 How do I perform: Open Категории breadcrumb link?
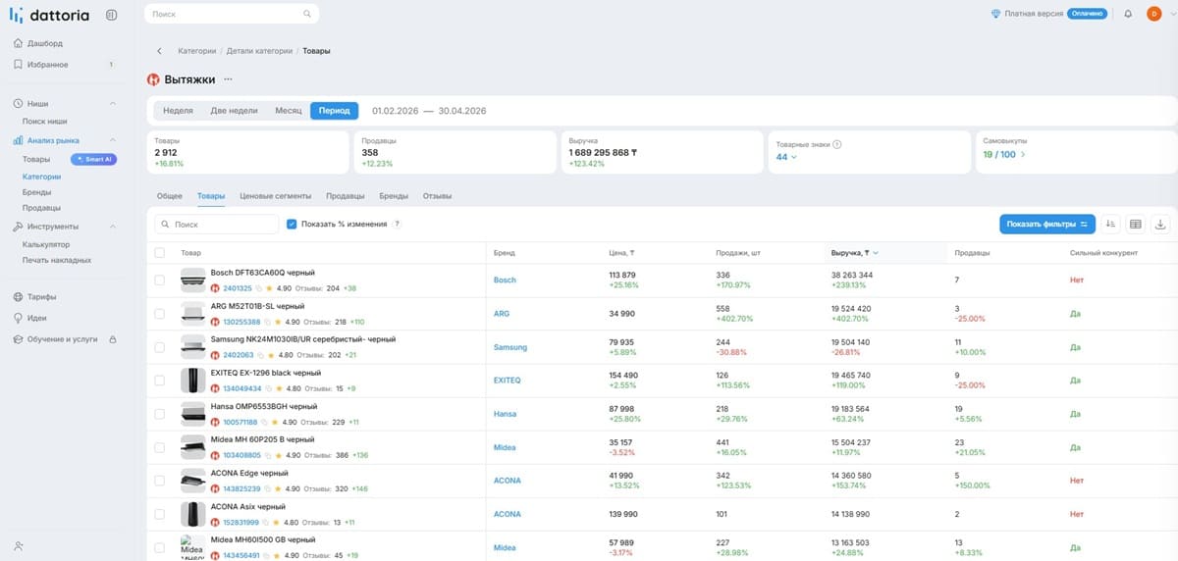pos(197,50)
